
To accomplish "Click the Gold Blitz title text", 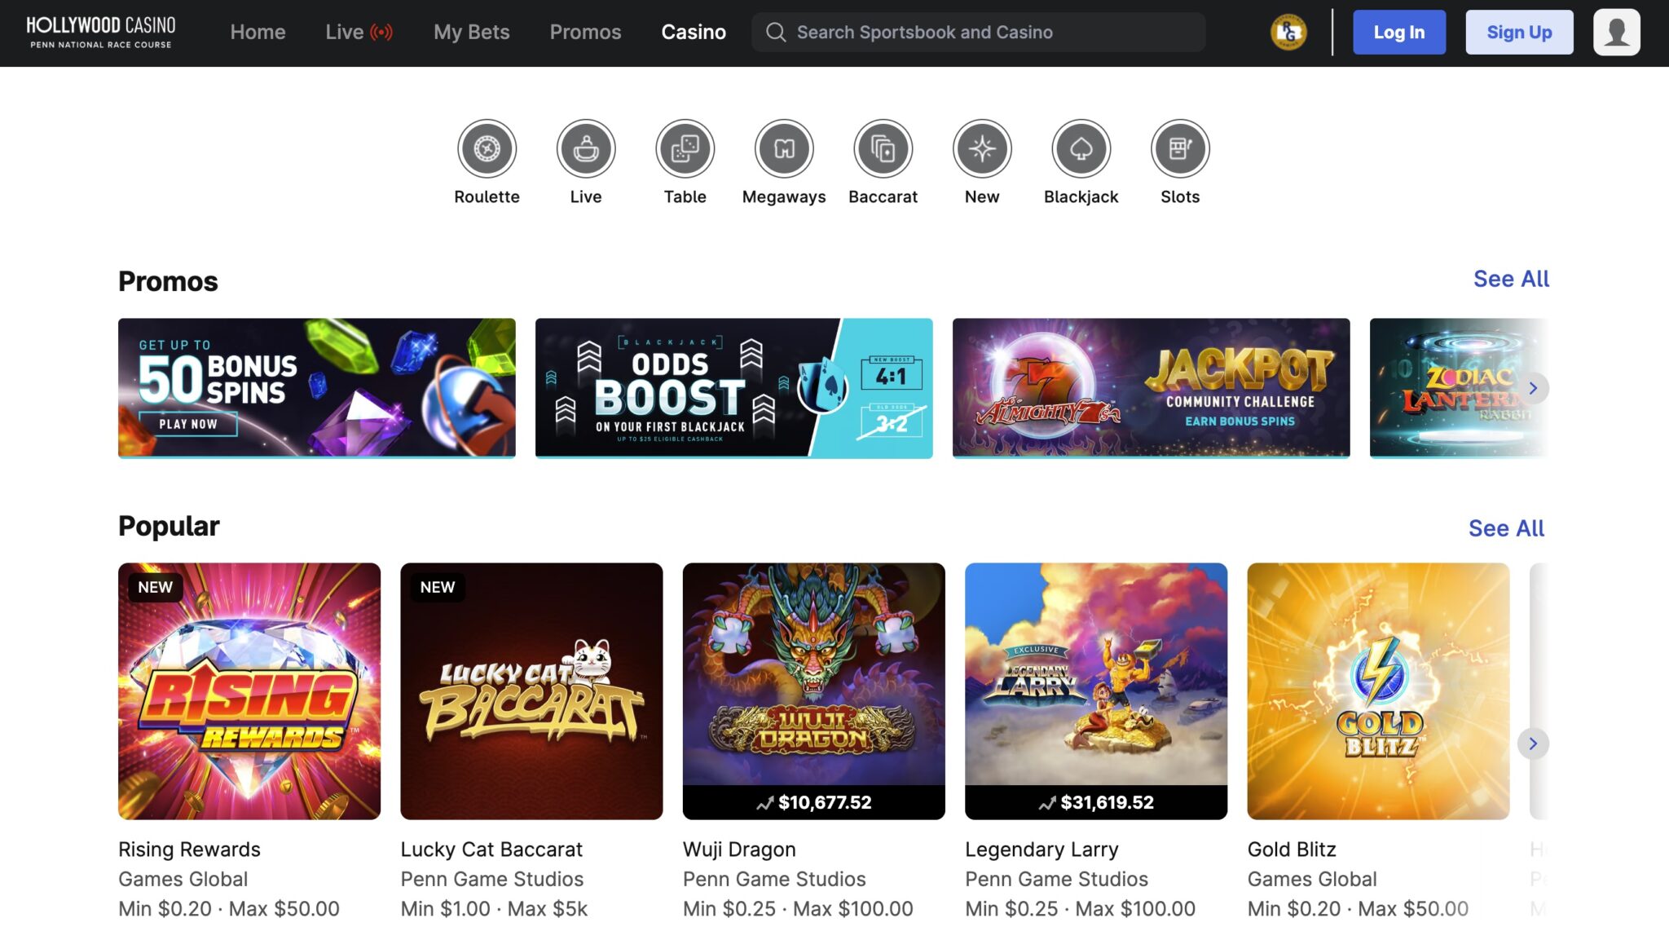I will (1292, 850).
